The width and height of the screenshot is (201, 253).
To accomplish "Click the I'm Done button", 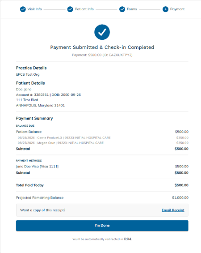I will tap(102, 226).
